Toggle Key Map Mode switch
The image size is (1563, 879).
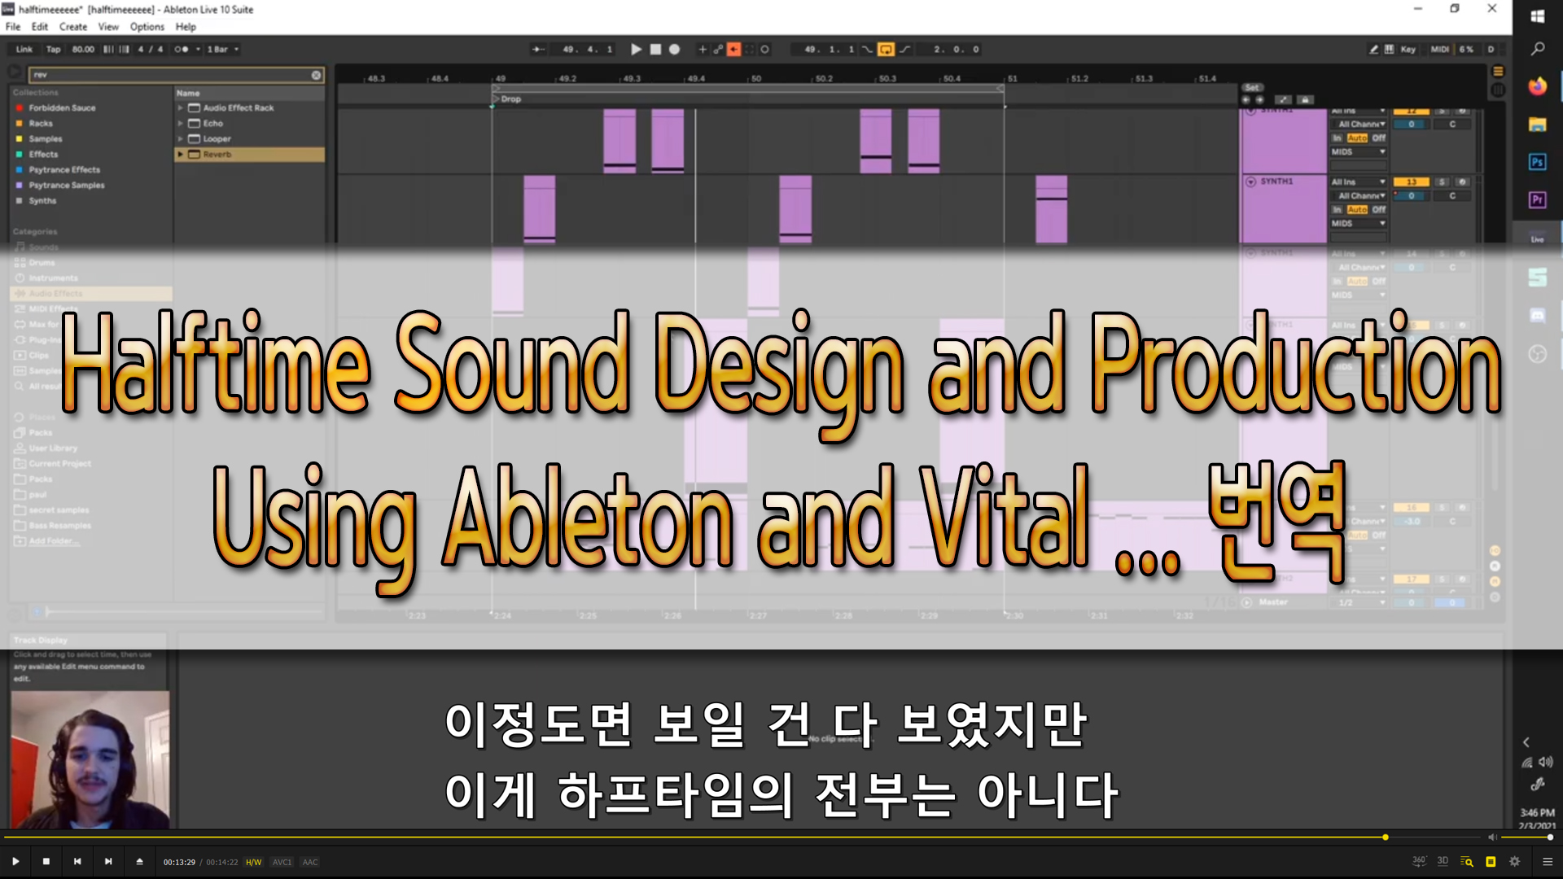click(1408, 50)
